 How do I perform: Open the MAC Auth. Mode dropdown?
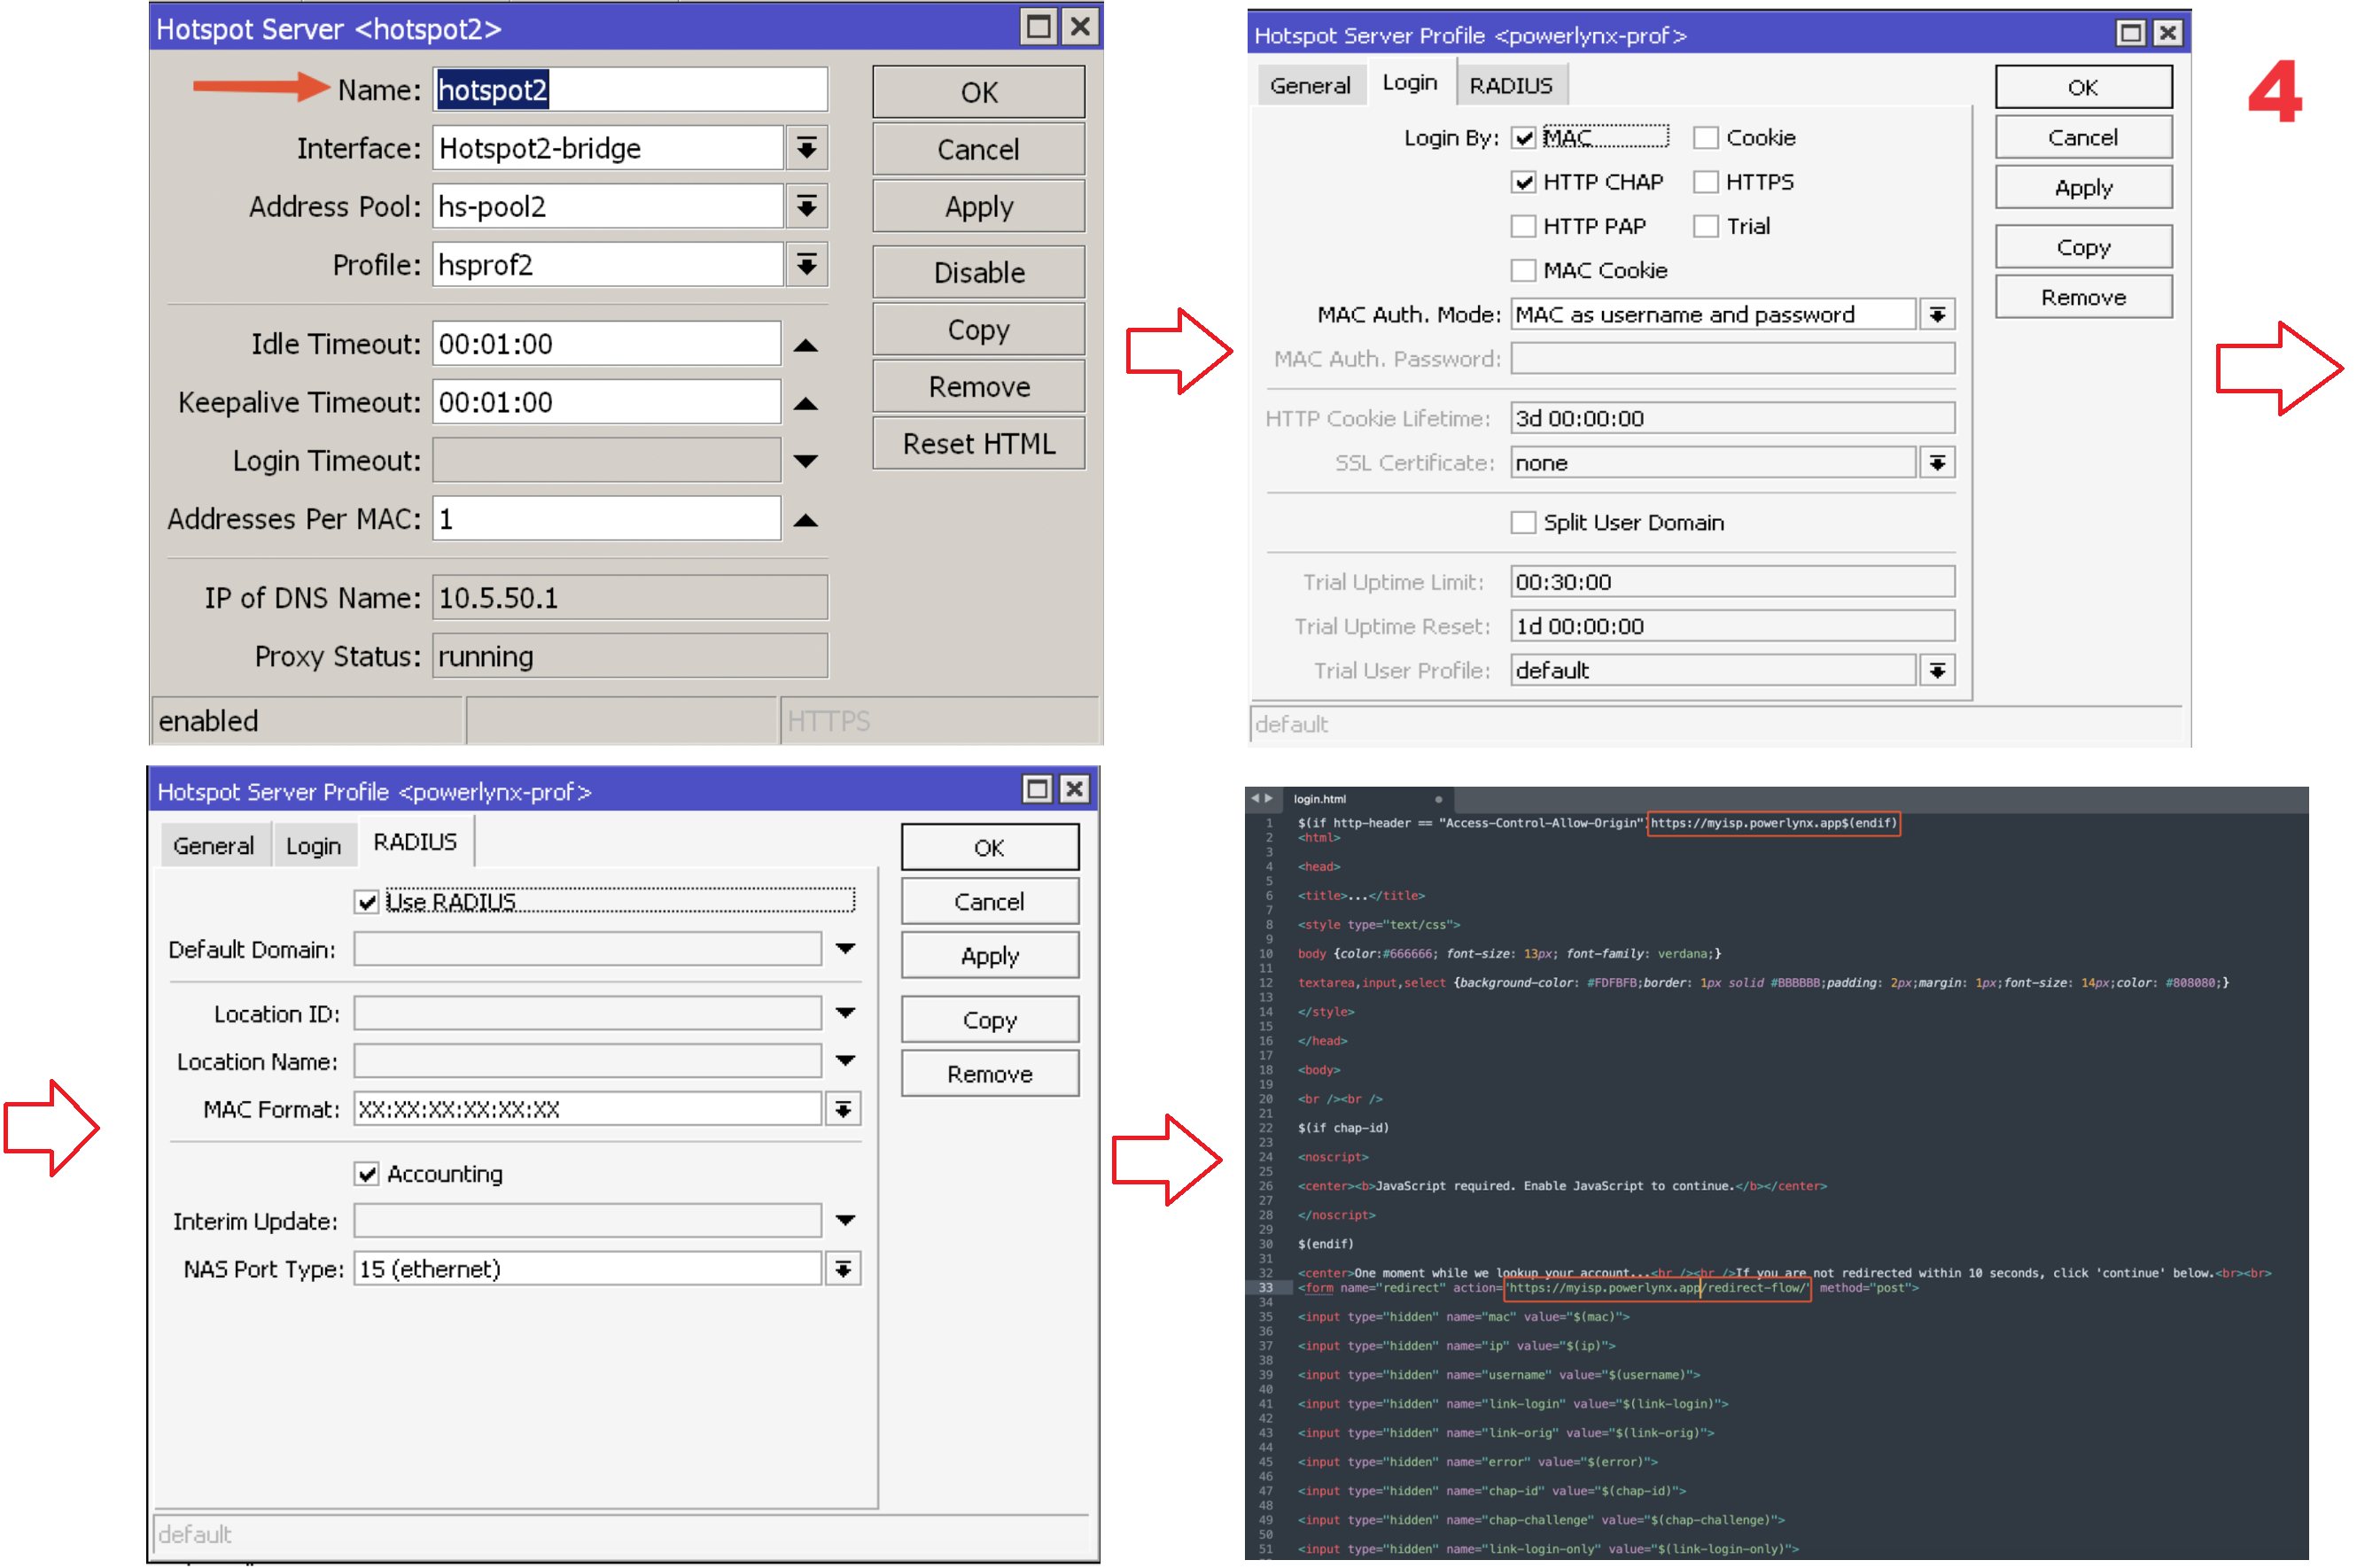tap(1937, 315)
